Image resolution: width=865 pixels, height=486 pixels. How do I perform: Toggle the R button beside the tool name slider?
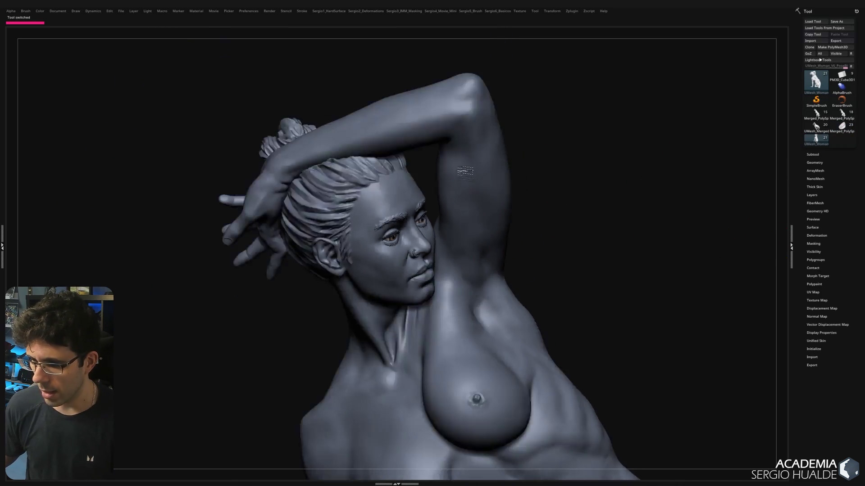point(851,66)
